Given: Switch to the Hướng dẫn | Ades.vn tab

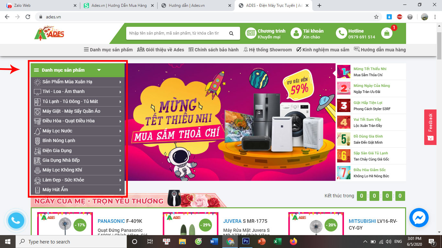Looking at the screenshot, I should pos(196,5).
